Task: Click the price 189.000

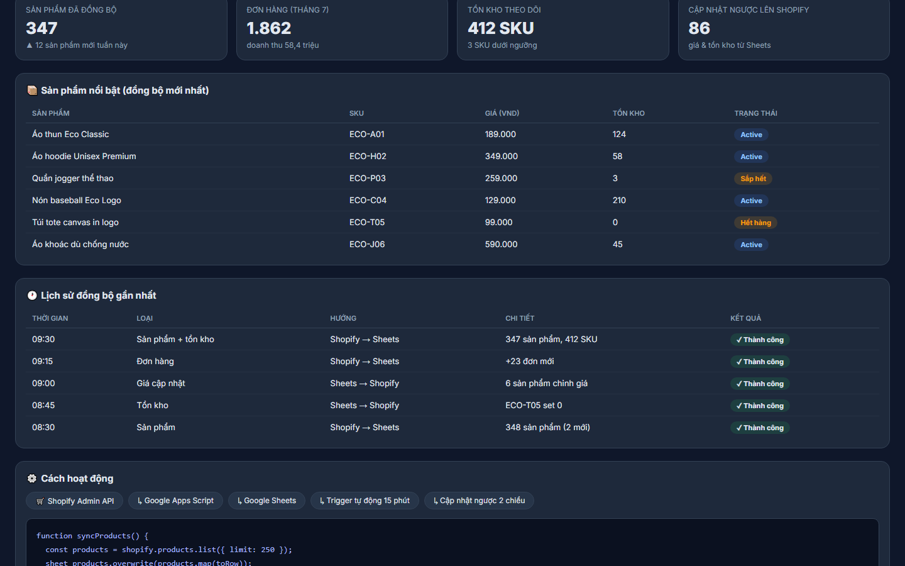Action: (500, 135)
